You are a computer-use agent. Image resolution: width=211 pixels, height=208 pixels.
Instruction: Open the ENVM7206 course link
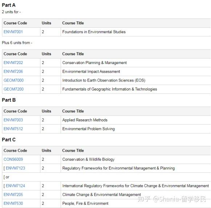click(x=13, y=72)
